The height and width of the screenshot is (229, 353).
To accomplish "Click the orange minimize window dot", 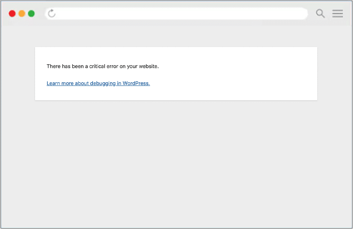I will 22,14.
